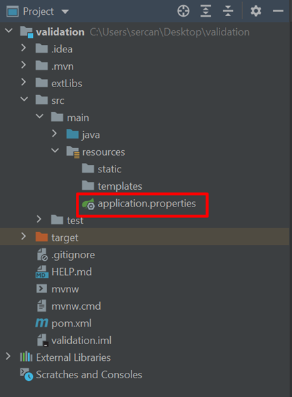The width and height of the screenshot is (292, 397).
Task: Expand the target folder
Action: point(23,236)
